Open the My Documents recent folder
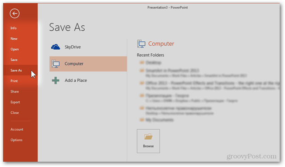285x167 pixels. coord(159,120)
